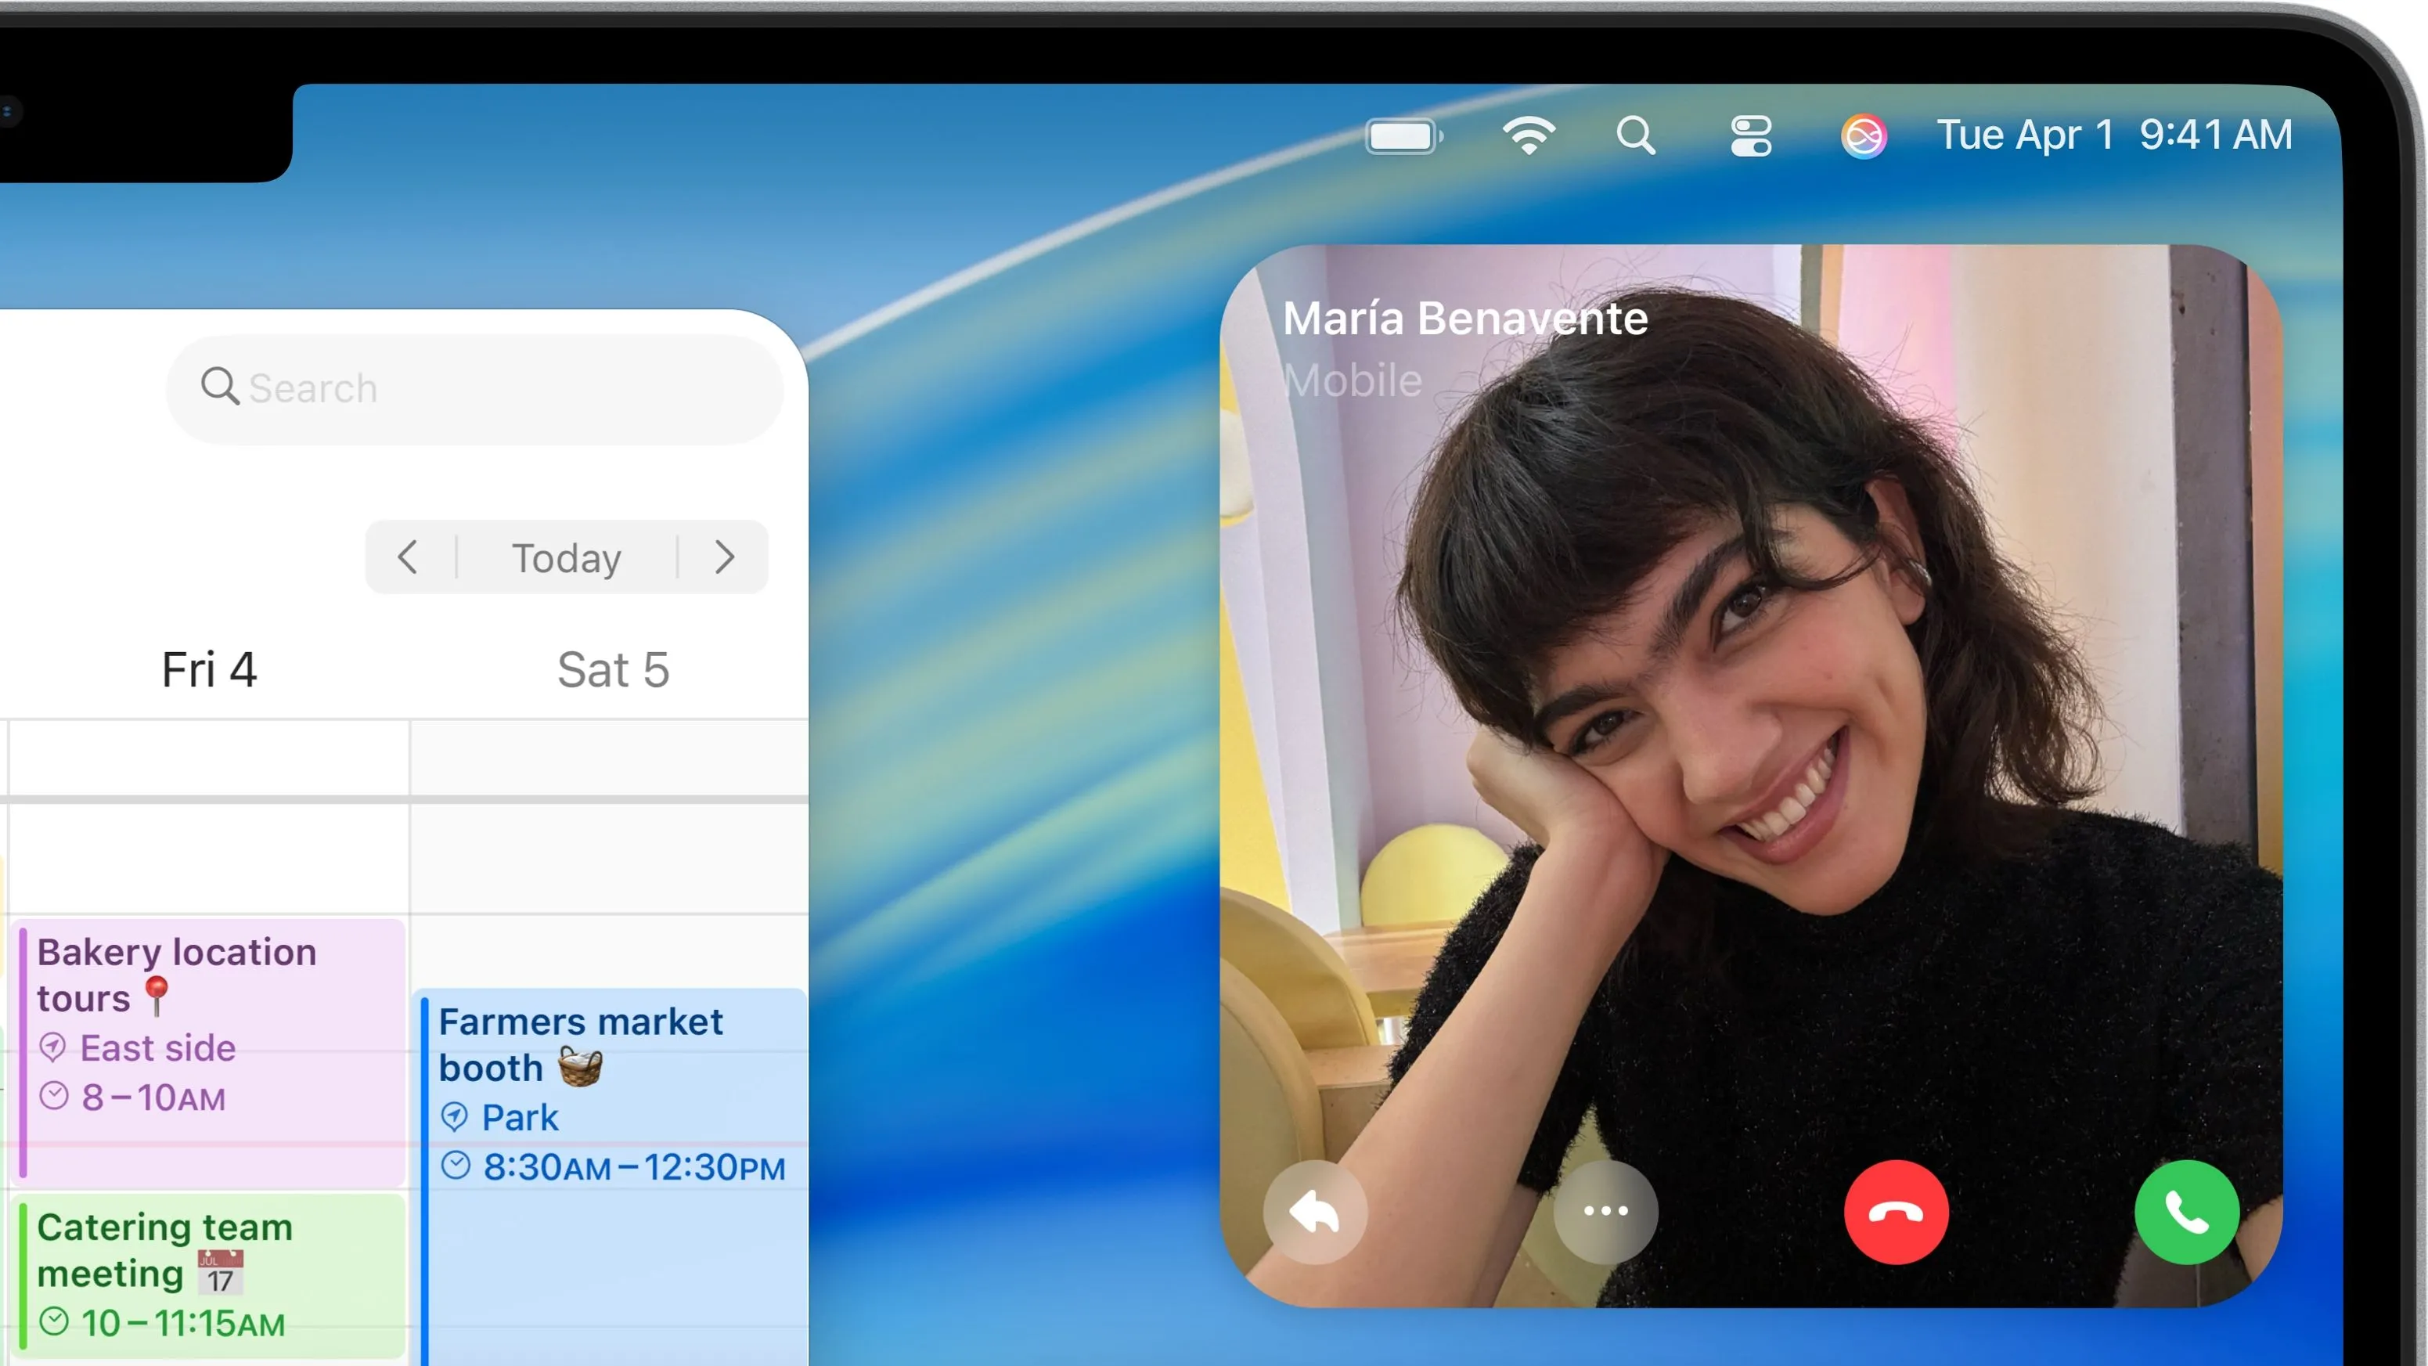Open Control Center from the menu bar
This screenshot has width=2428, height=1366.
coord(1750,135)
